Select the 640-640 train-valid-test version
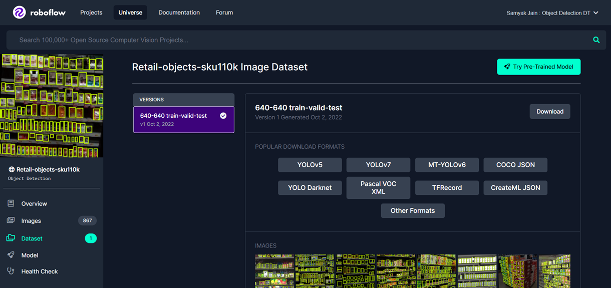This screenshot has width=611, height=288. (184, 120)
